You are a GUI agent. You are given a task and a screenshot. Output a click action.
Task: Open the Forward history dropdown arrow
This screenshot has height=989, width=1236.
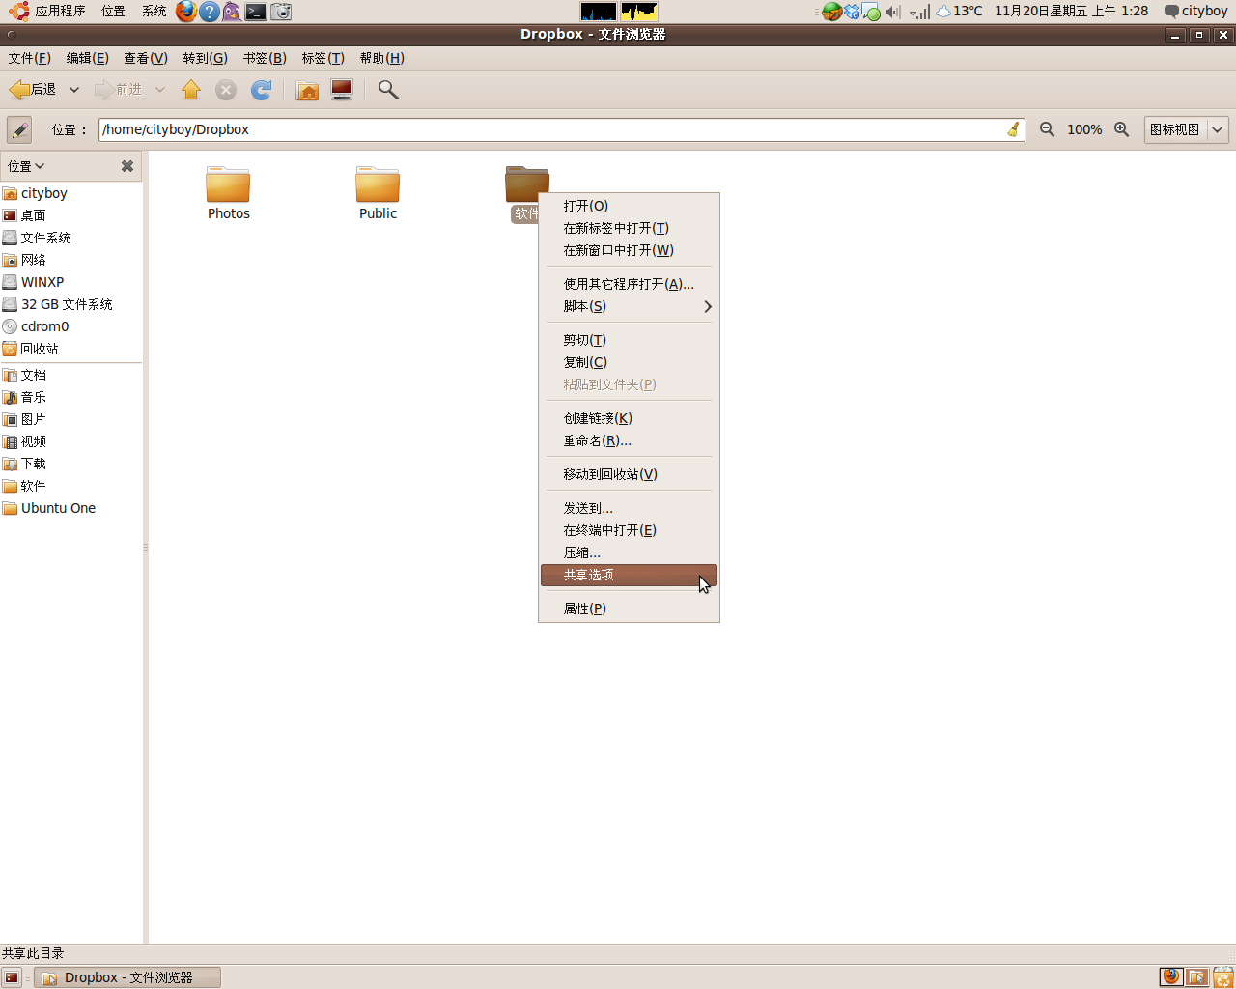point(160,90)
